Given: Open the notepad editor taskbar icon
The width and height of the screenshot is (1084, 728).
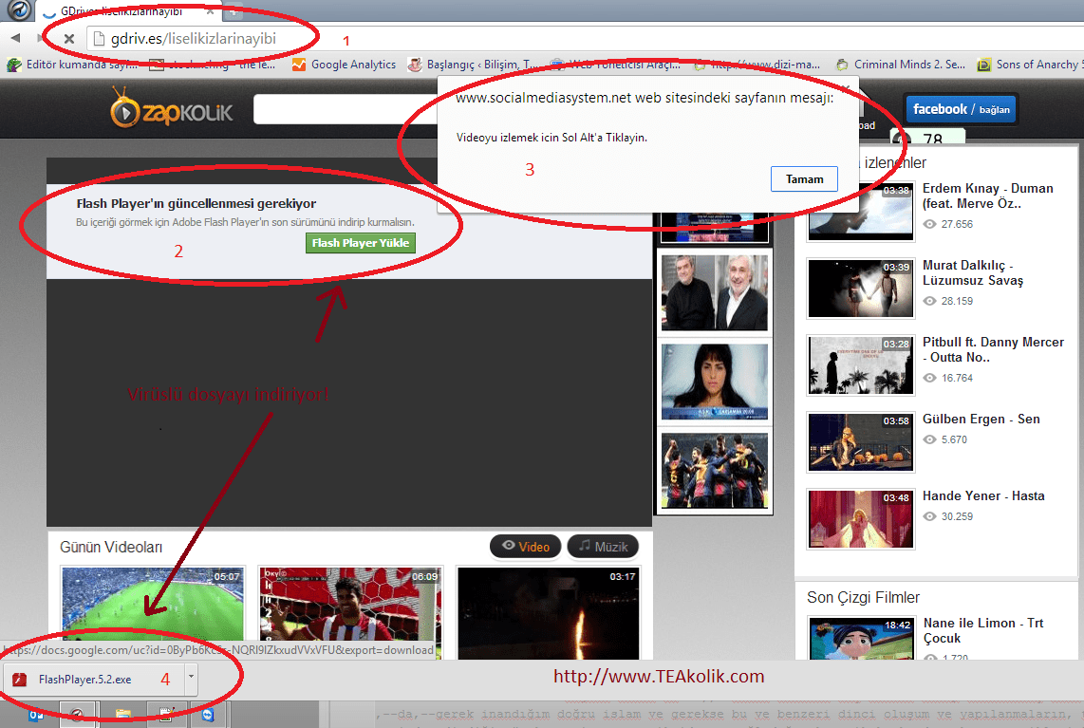Looking at the screenshot, I should pos(165,715).
